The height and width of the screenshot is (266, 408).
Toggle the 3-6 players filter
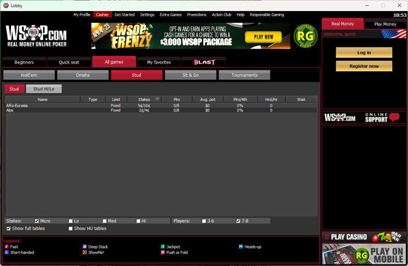click(x=203, y=221)
